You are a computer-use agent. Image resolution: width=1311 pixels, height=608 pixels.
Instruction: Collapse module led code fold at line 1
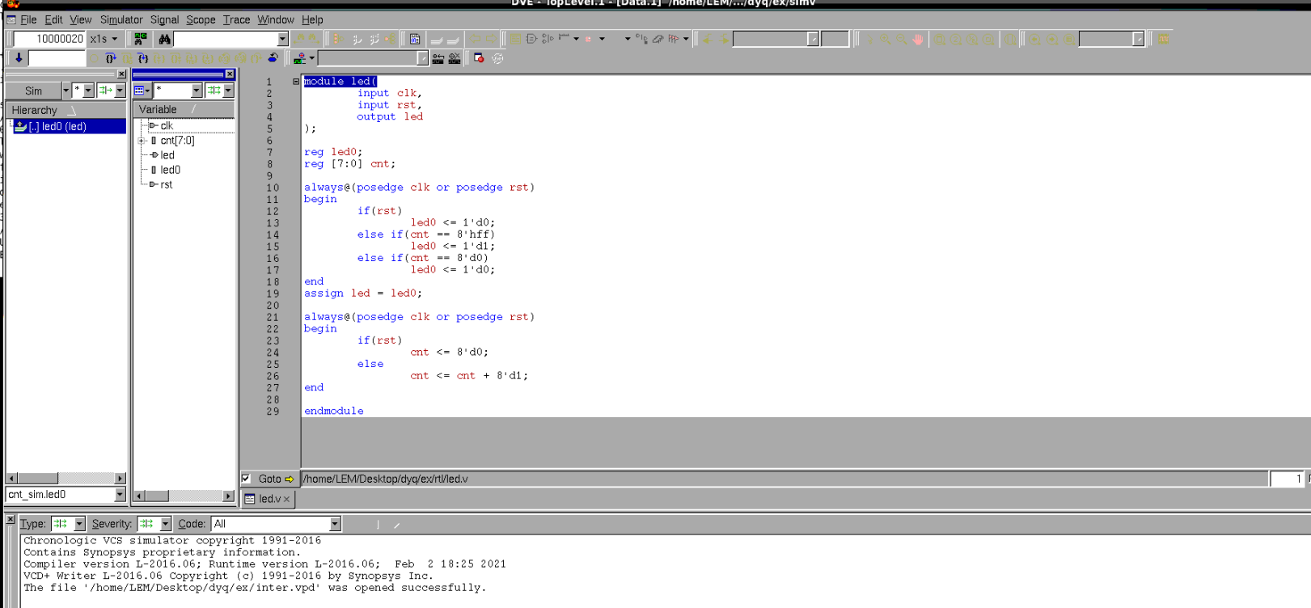tap(296, 82)
